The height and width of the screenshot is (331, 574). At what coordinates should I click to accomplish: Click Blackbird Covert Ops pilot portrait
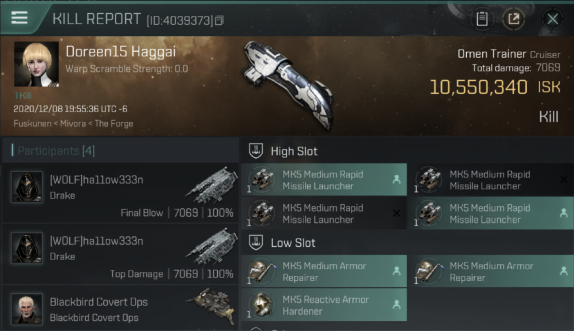[x=27, y=309]
